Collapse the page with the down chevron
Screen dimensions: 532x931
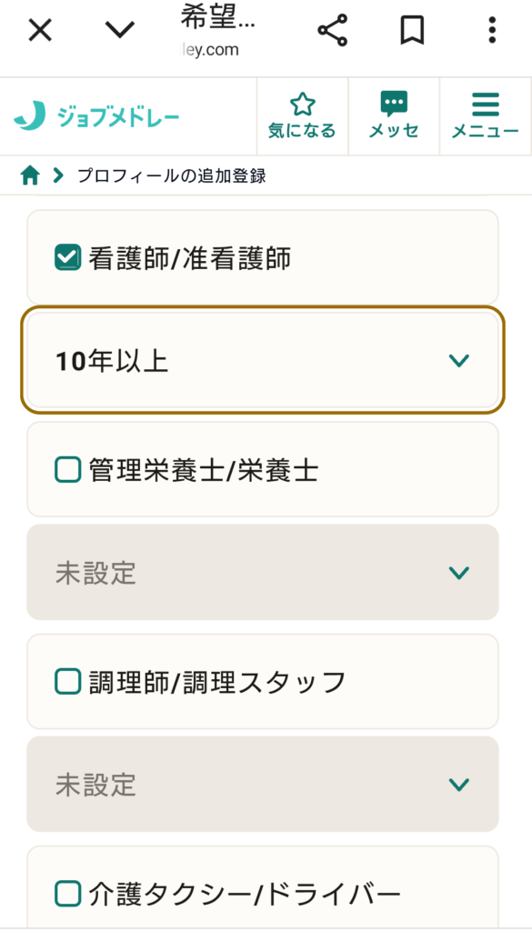(x=118, y=30)
